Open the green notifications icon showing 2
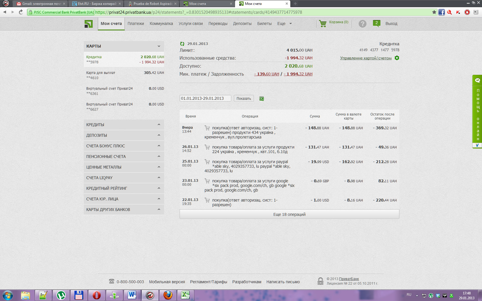This screenshot has width=482, height=301. click(x=376, y=24)
